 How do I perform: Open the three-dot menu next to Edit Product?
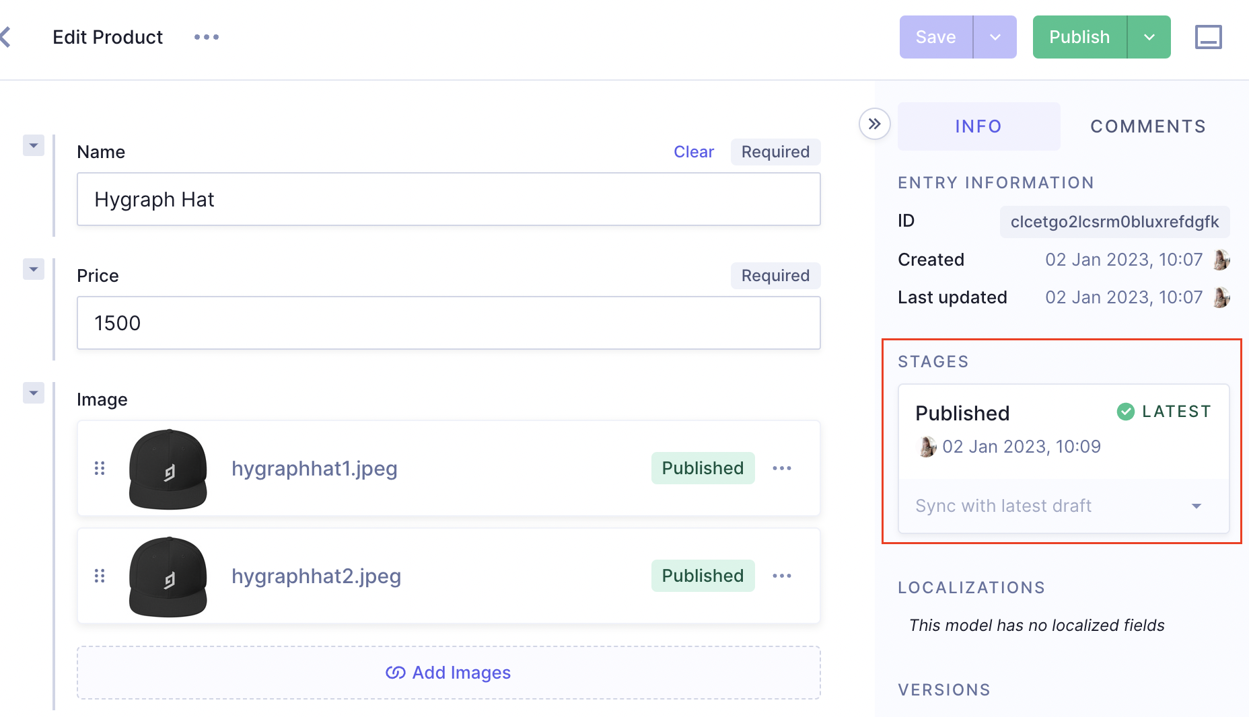(x=207, y=37)
